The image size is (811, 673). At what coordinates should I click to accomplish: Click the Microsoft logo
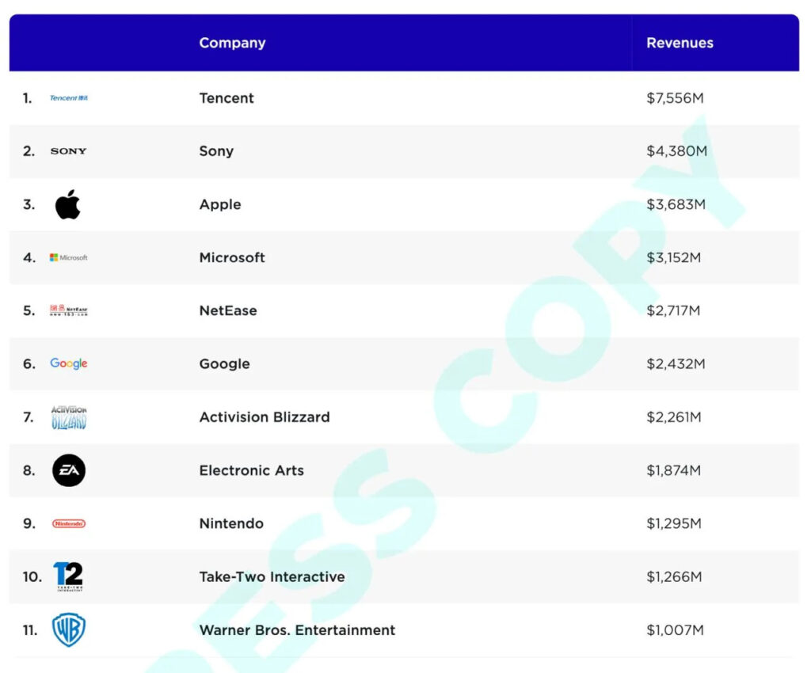[69, 257]
